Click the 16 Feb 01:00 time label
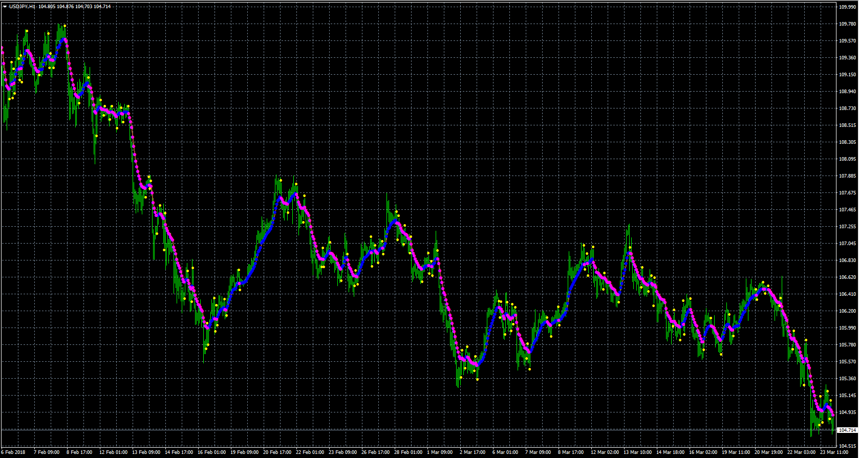Screen dimensions: 859x458 [210, 452]
